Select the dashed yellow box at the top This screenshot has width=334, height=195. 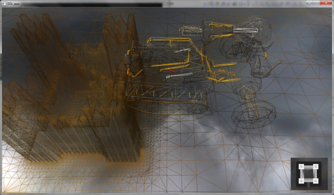click(191, 31)
